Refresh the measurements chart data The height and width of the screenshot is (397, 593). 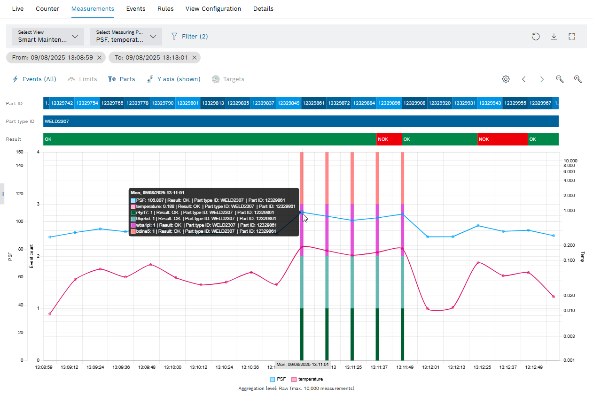(536, 36)
